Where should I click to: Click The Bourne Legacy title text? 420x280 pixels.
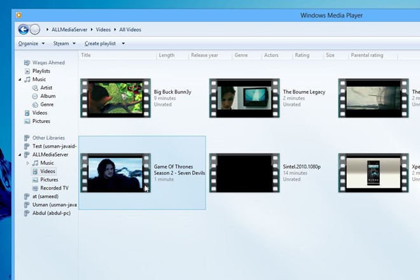coord(304,92)
